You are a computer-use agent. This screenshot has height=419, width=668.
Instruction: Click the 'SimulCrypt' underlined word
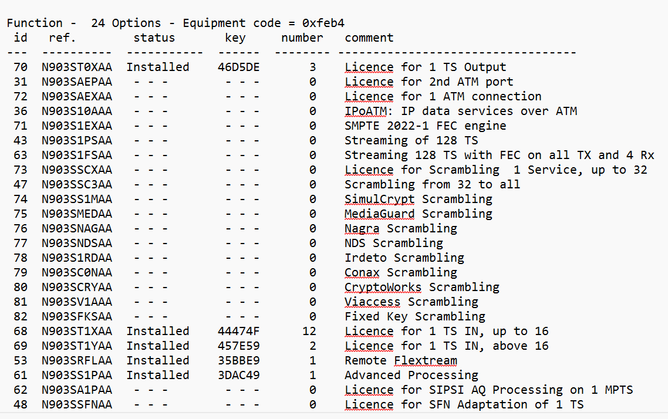(380, 200)
